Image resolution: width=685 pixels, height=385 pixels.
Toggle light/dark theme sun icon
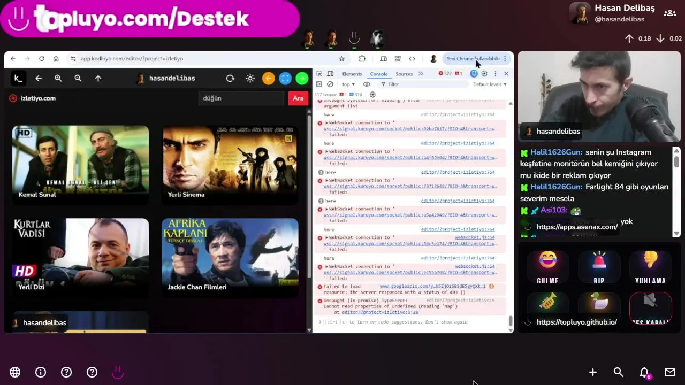(x=250, y=79)
